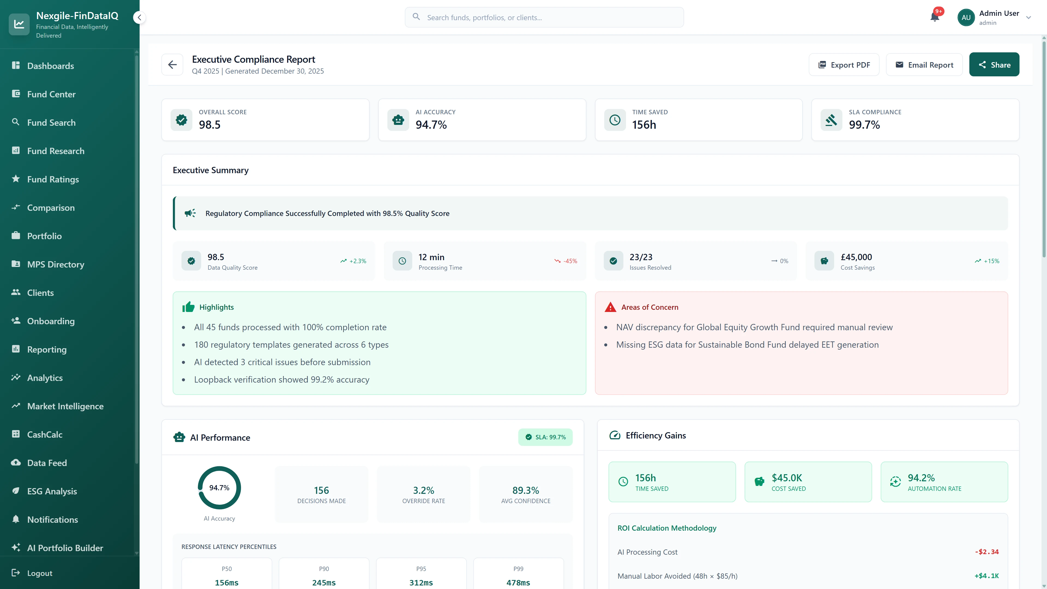Click the ESG Analysis icon in sidebar
1047x589 pixels.
click(16, 491)
